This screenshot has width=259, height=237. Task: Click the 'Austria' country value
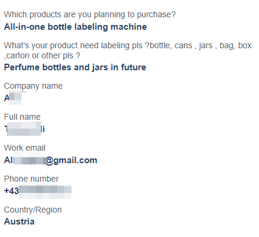coord(19,222)
